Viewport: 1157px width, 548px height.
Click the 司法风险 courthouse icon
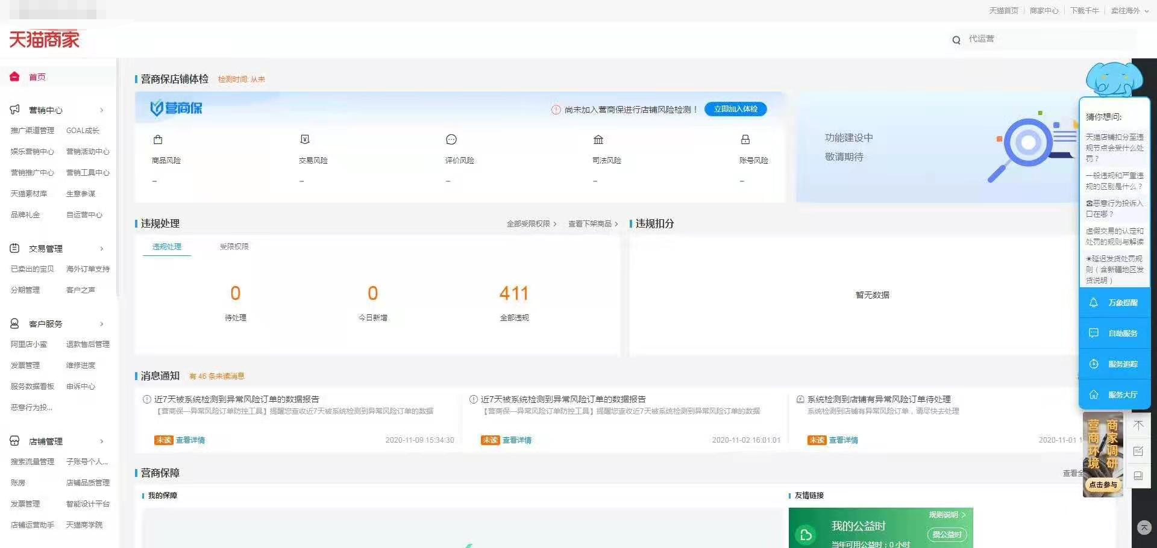[598, 140]
